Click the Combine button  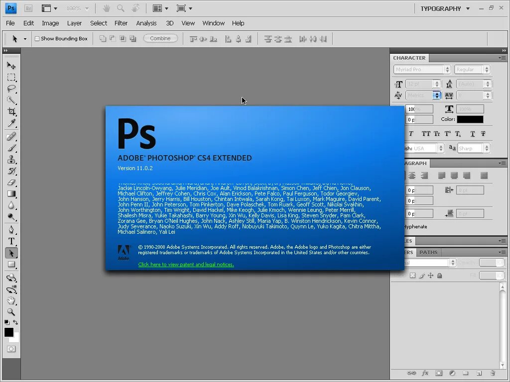tap(160, 38)
